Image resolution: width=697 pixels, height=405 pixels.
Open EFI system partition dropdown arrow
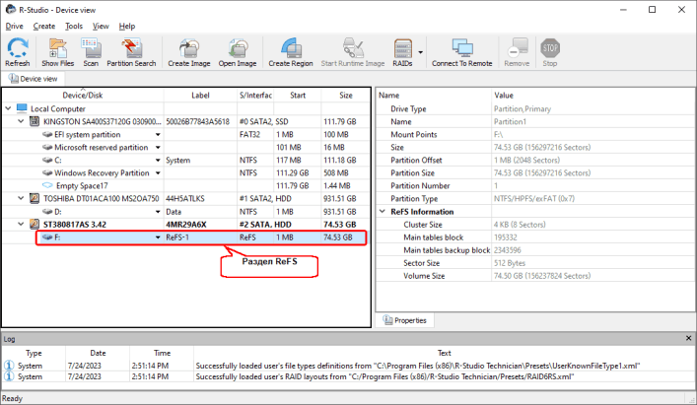click(158, 135)
